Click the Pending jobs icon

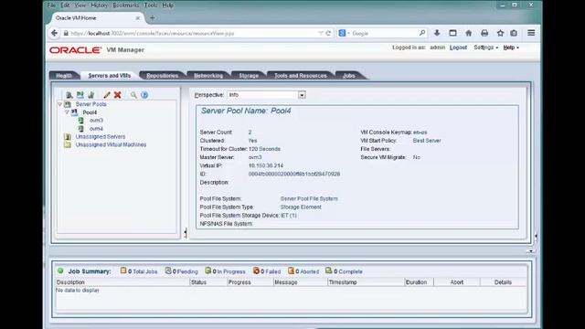point(168,271)
